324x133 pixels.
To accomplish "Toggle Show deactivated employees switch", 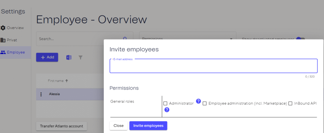I will pos(300,39).
